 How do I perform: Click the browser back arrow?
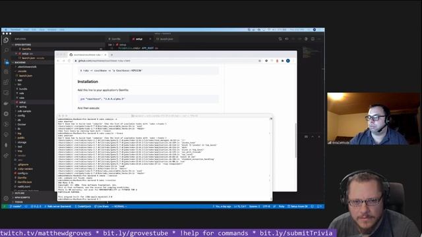point(58,61)
